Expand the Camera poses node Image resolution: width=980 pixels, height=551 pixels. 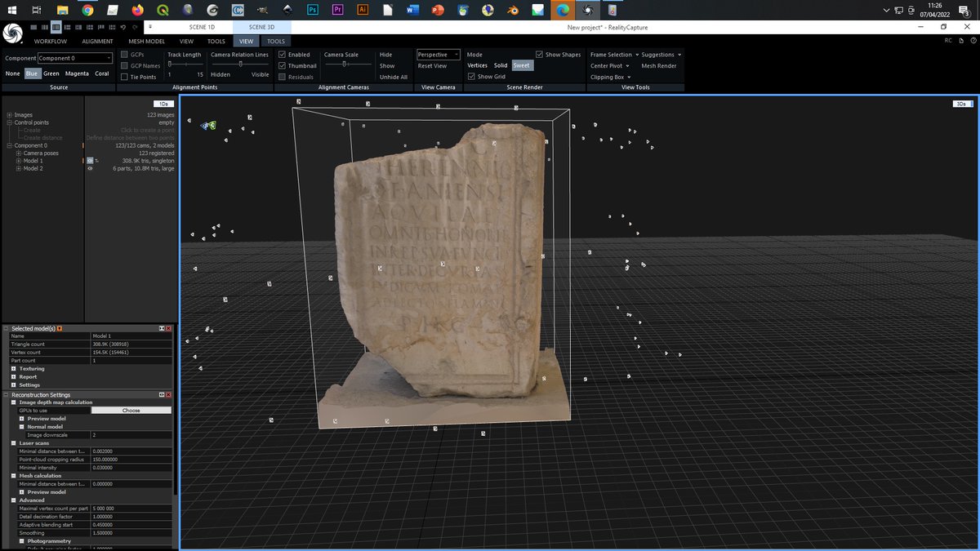pyautogui.click(x=17, y=153)
